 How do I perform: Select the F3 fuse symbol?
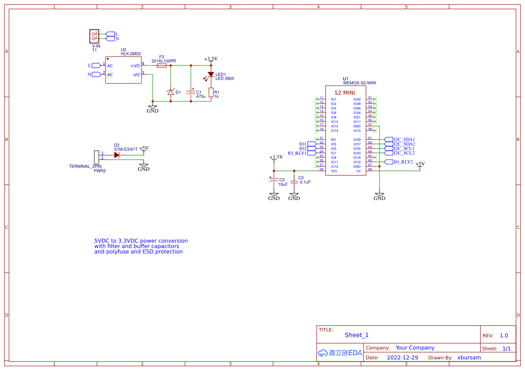pos(162,65)
